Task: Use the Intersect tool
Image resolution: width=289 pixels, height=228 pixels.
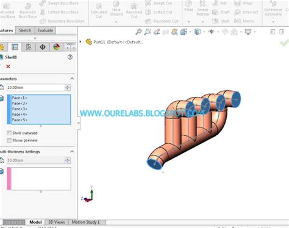Action: click(x=246, y=12)
